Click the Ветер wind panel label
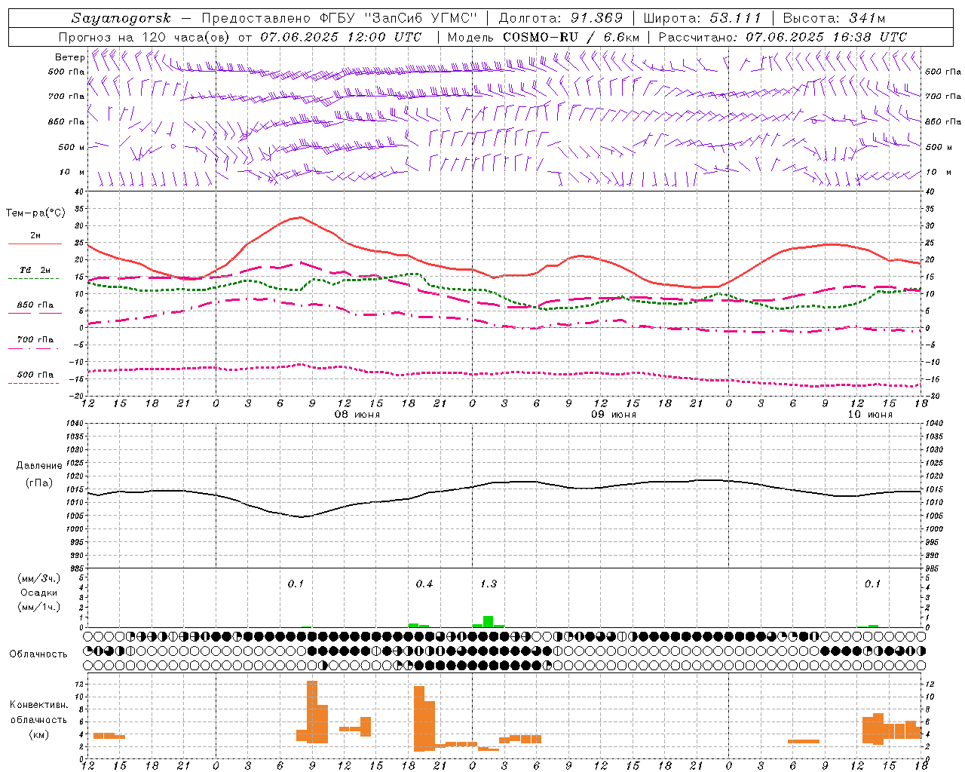 tap(69, 57)
